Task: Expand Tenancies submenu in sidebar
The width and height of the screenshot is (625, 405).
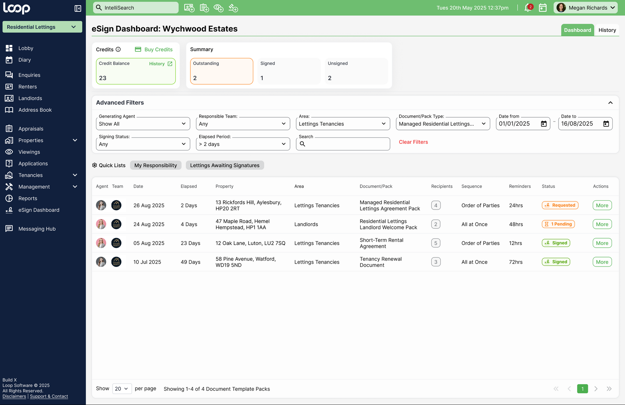Action: click(x=75, y=175)
